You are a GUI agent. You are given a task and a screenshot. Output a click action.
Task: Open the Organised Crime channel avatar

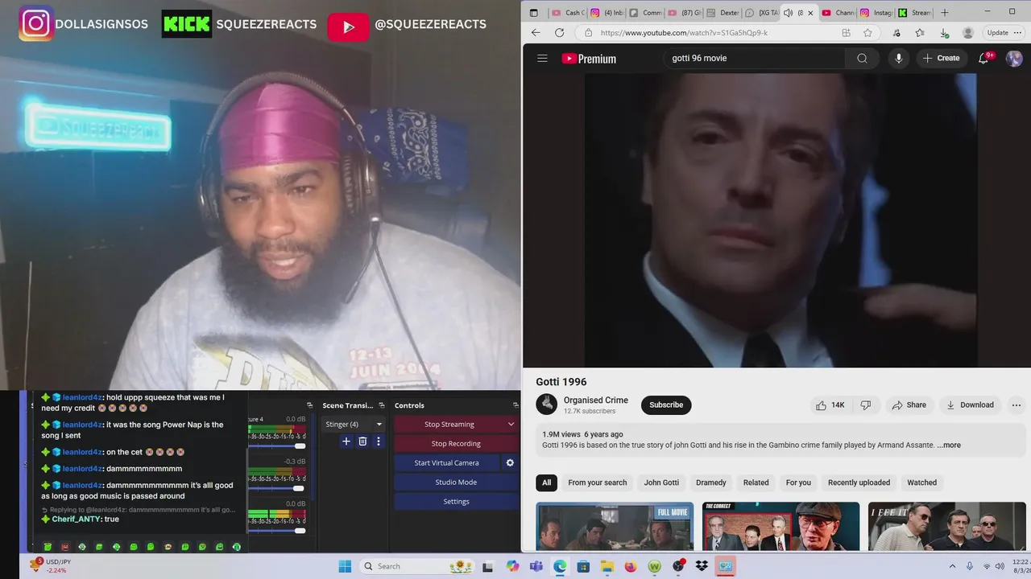coord(547,404)
